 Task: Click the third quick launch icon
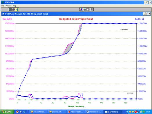[24, 112]
